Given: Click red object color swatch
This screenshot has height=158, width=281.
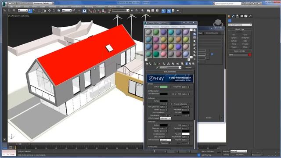Looking at the screenshot, I should pos(250,55).
